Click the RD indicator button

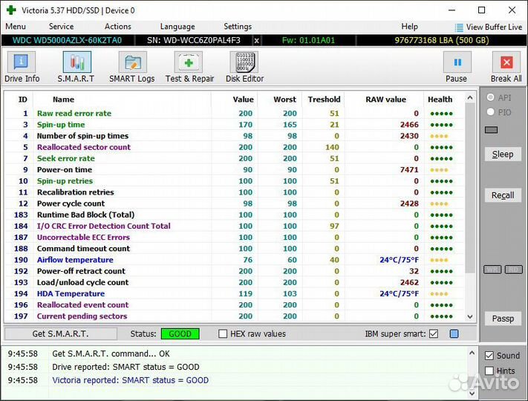[x=514, y=270]
